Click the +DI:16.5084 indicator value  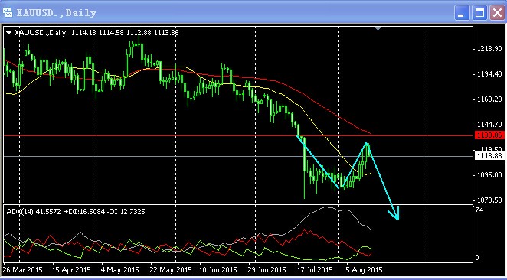(84, 212)
